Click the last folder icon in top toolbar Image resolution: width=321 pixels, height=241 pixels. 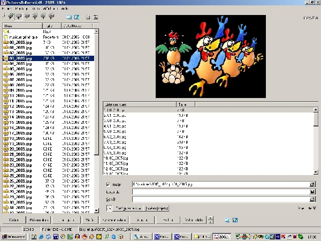point(96,17)
